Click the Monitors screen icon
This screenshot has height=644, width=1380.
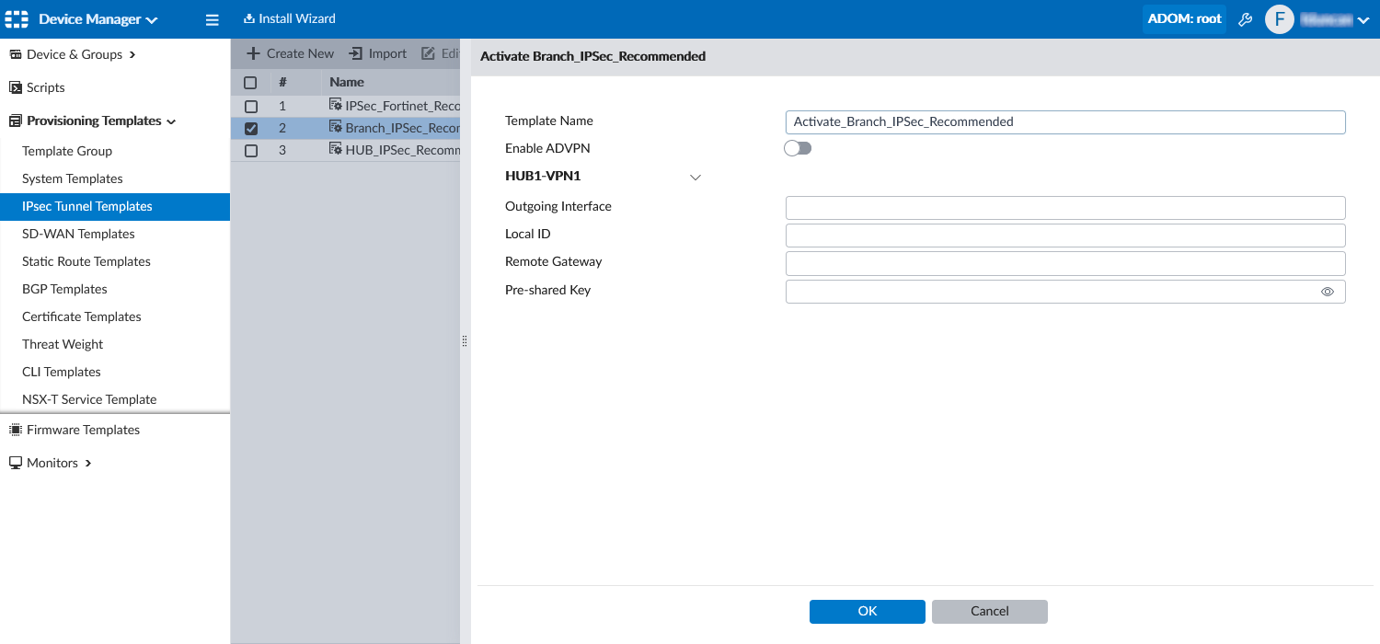[16, 463]
